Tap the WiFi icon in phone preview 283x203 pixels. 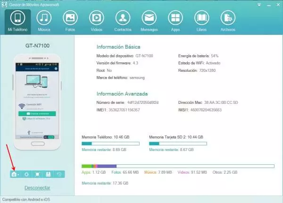(x=22, y=106)
